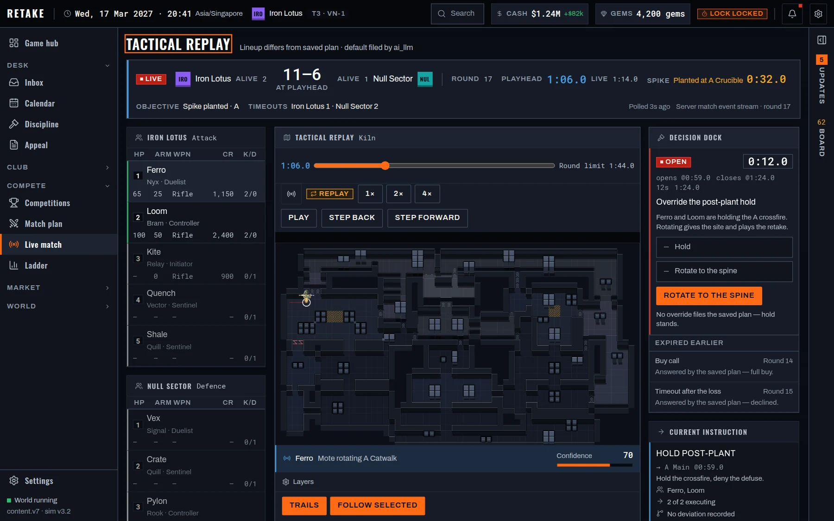Select Rotate to the spine option
The image size is (834, 521).
[x=724, y=271]
